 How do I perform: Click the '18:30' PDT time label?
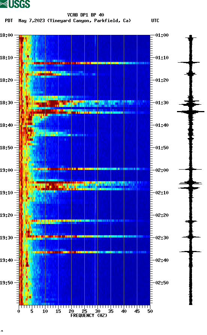[x=6, y=102]
